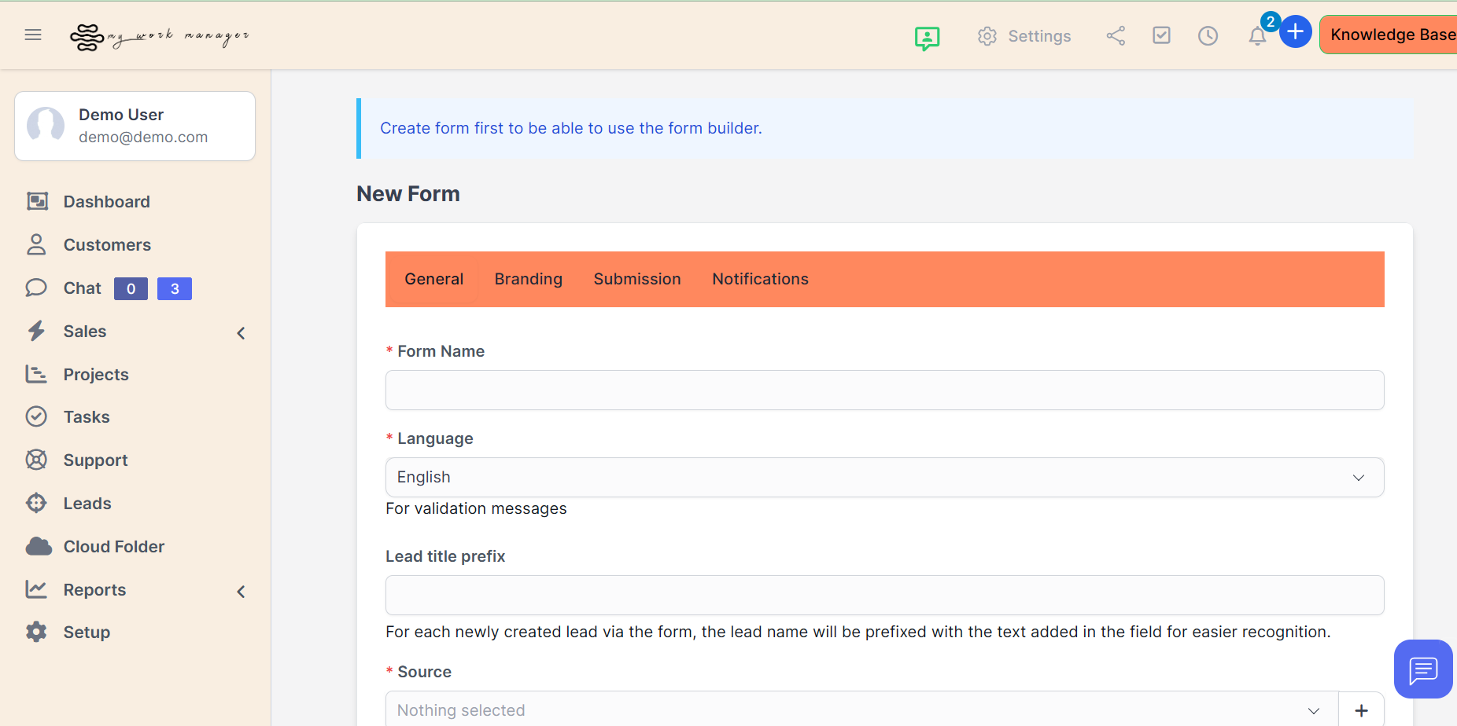Click the Tasks checkmark circle icon
Image resolution: width=1457 pixels, height=726 pixels.
point(36,416)
